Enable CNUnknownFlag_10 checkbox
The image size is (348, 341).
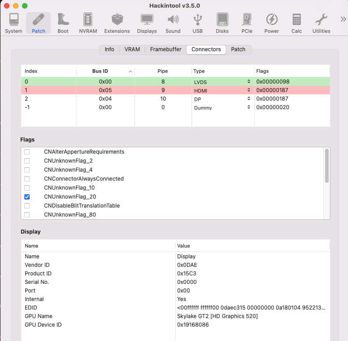point(27,188)
